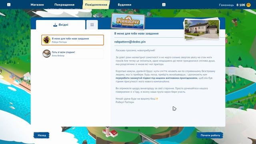Click the signature 'Роберт Паттерн' in the letter
256x144 pixels.
(x=125, y=102)
